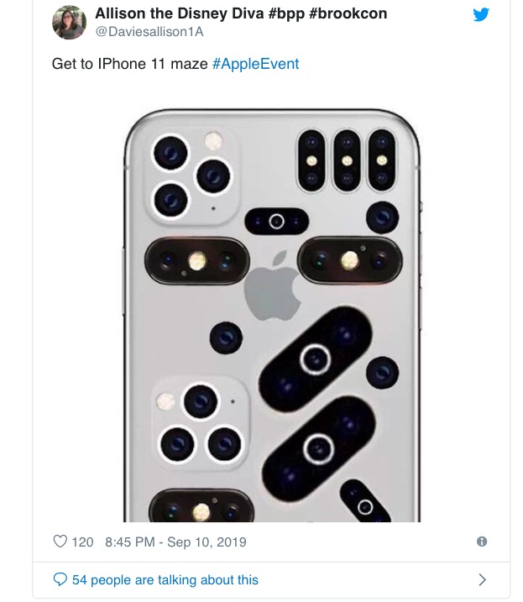This screenshot has height=602, width=523.
Task: Click the three vertical camera strips at top-right
Action: click(347, 160)
